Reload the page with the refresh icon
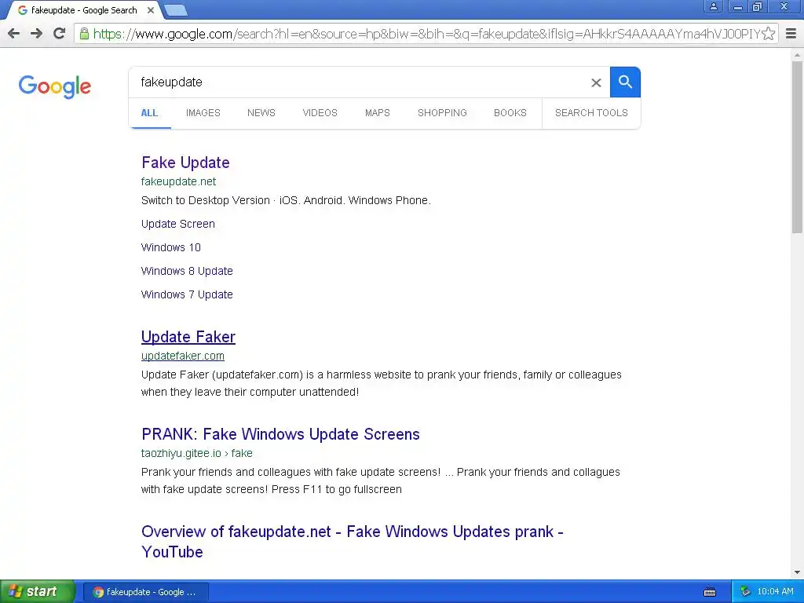The height and width of the screenshot is (603, 804). click(60, 34)
